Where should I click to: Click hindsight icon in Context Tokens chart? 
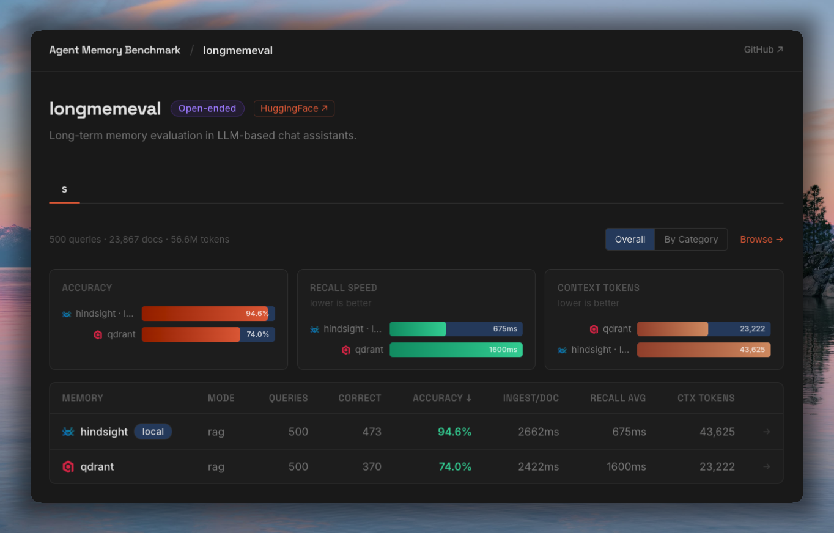point(563,350)
